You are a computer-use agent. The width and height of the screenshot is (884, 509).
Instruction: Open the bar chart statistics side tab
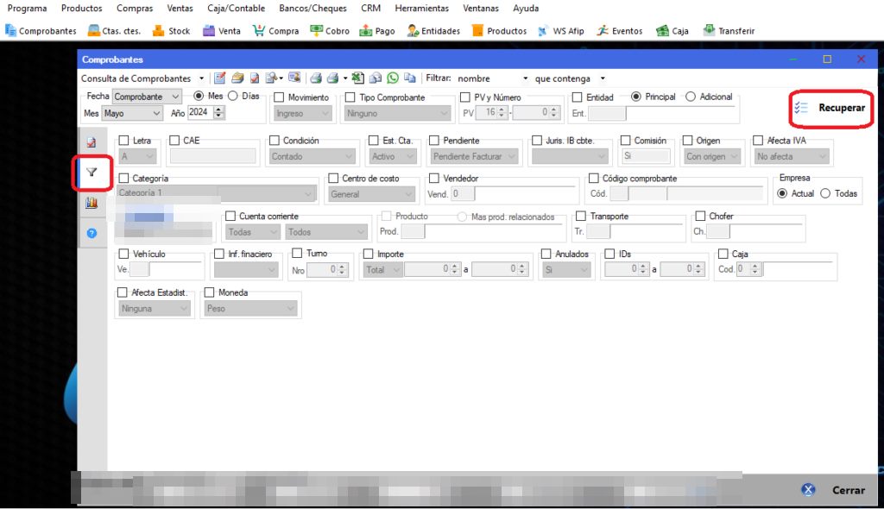tap(92, 203)
